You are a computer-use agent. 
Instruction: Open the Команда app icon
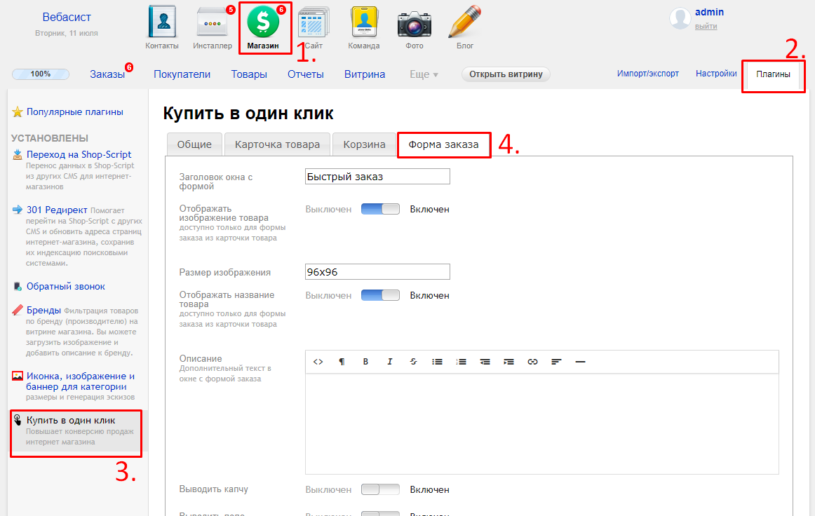coord(363,22)
